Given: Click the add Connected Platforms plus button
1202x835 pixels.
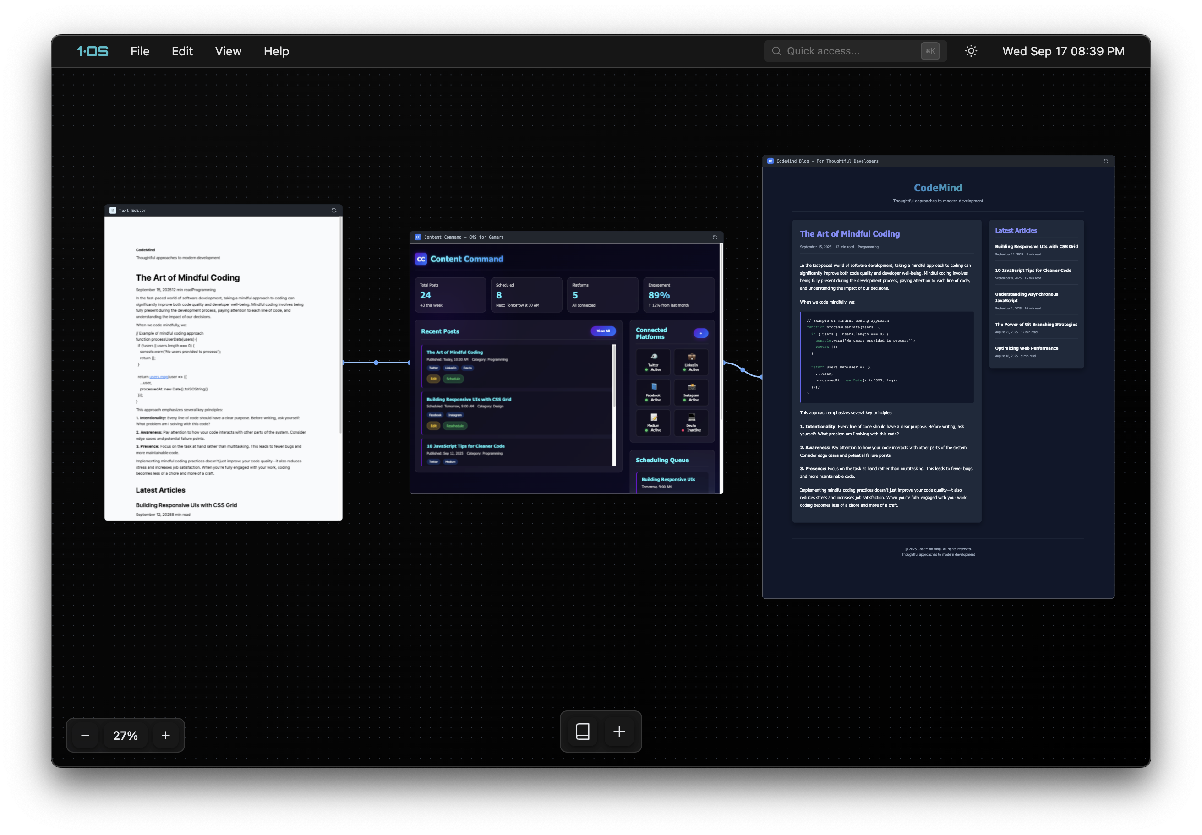Looking at the screenshot, I should [700, 333].
